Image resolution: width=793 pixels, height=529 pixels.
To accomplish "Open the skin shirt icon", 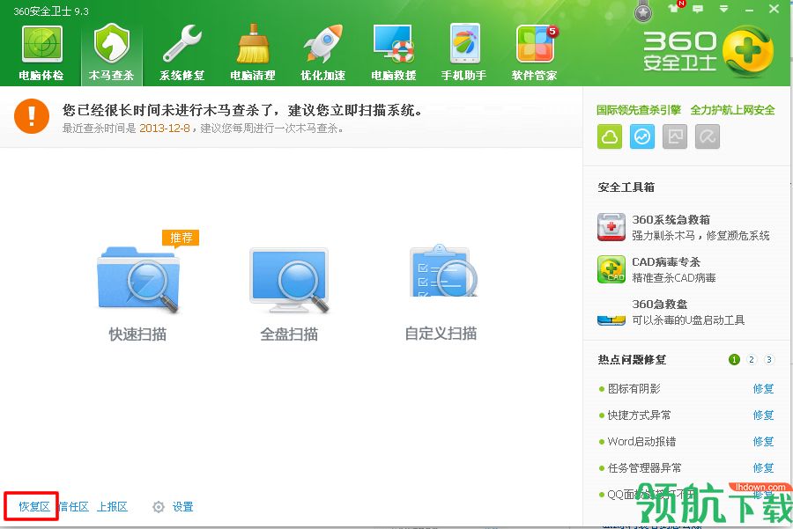I will click(x=674, y=9).
